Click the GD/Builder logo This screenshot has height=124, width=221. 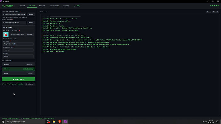pyautogui.click(x=8, y=6)
